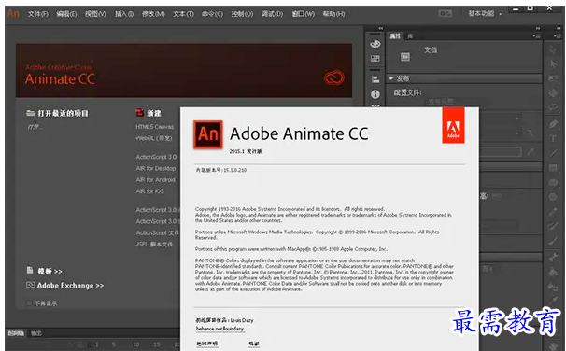Open the second Properties dropdown arrow
The image size is (566, 351).
516,133
